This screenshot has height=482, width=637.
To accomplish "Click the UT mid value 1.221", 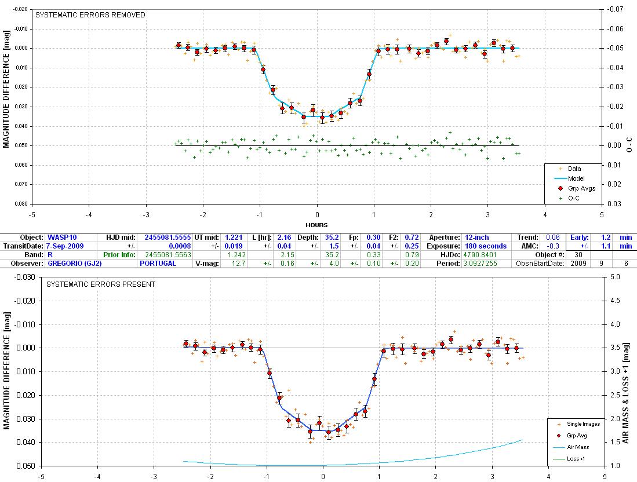I will [234, 238].
